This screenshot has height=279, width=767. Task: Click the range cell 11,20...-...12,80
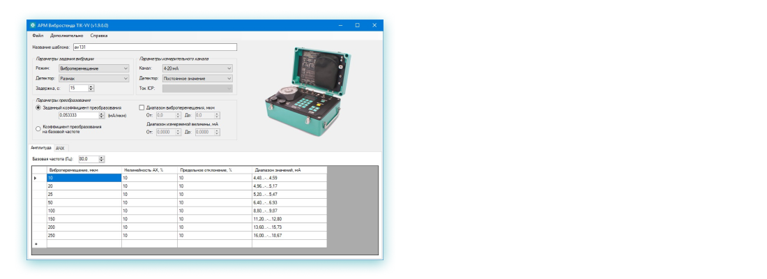289,219
